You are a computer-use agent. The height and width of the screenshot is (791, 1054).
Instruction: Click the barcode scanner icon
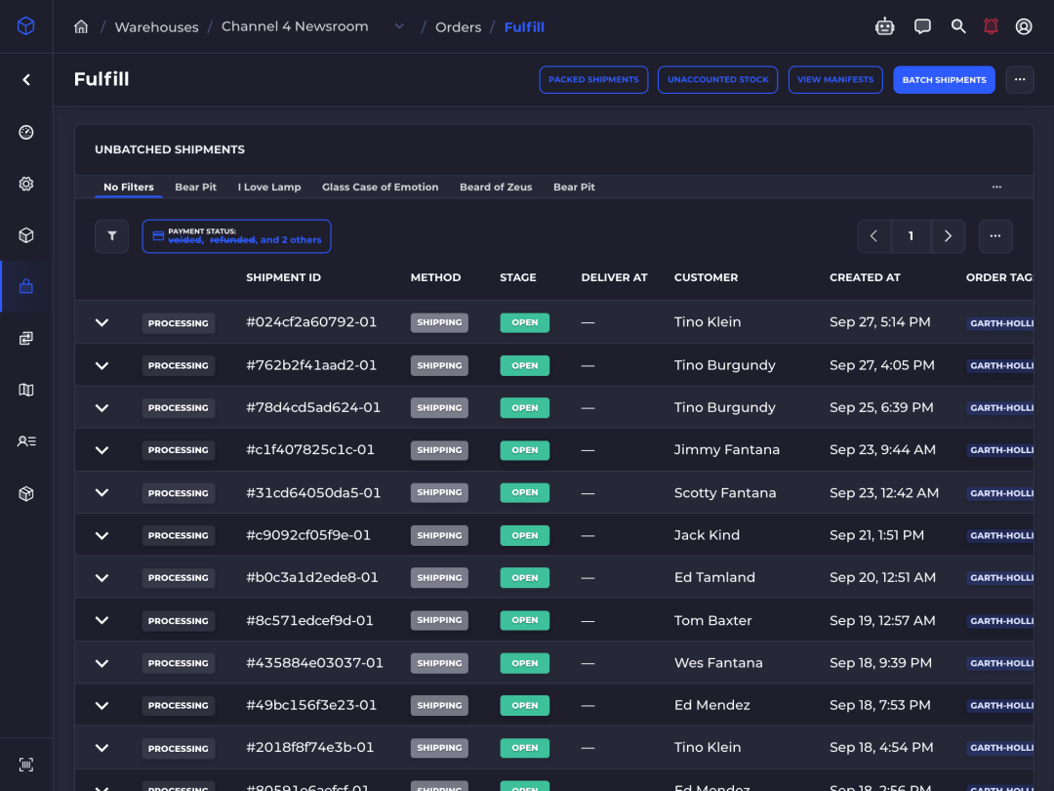(26, 765)
